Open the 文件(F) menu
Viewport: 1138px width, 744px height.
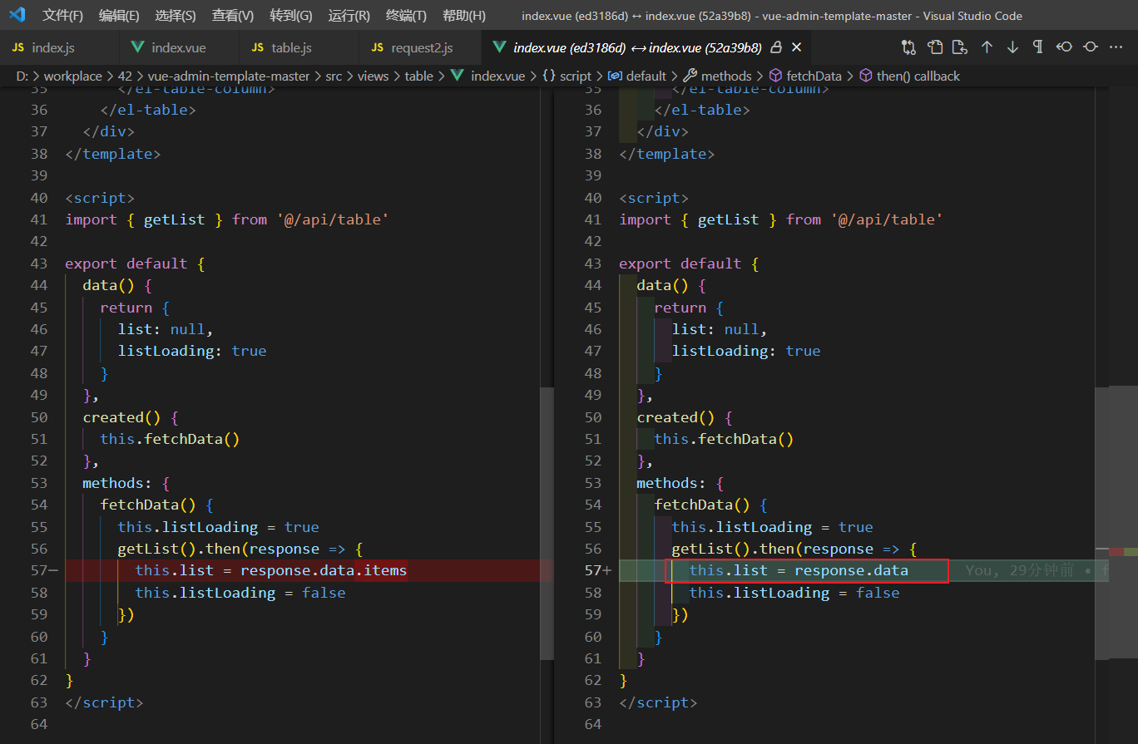click(63, 16)
